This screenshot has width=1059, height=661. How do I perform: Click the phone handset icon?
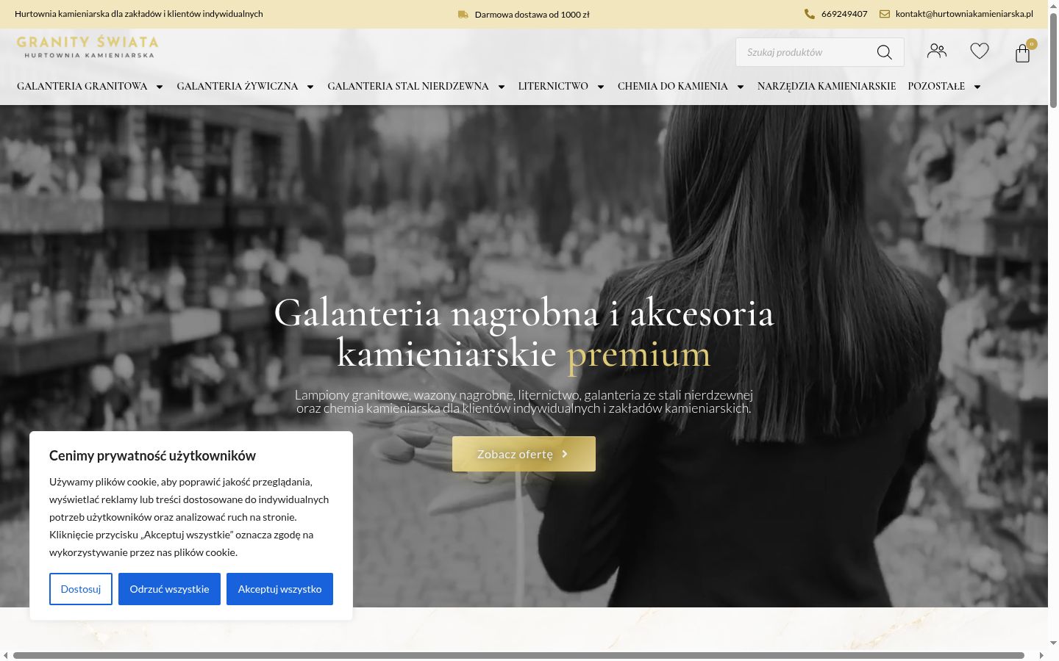click(x=810, y=14)
